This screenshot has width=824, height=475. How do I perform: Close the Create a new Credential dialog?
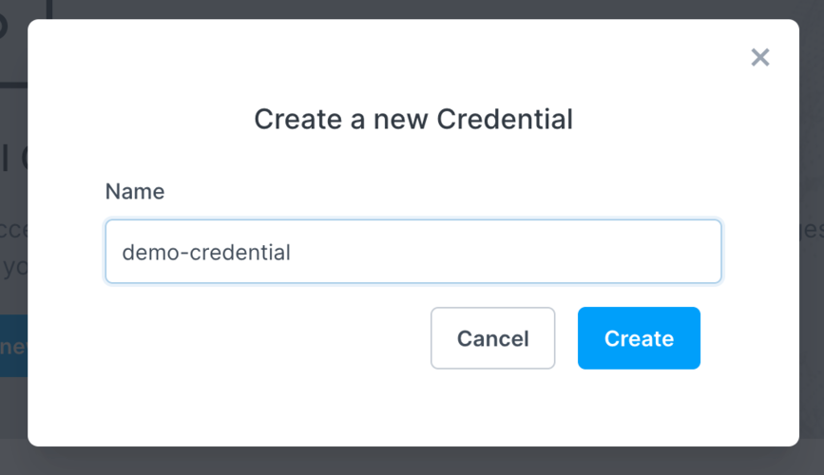pyautogui.click(x=759, y=57)
